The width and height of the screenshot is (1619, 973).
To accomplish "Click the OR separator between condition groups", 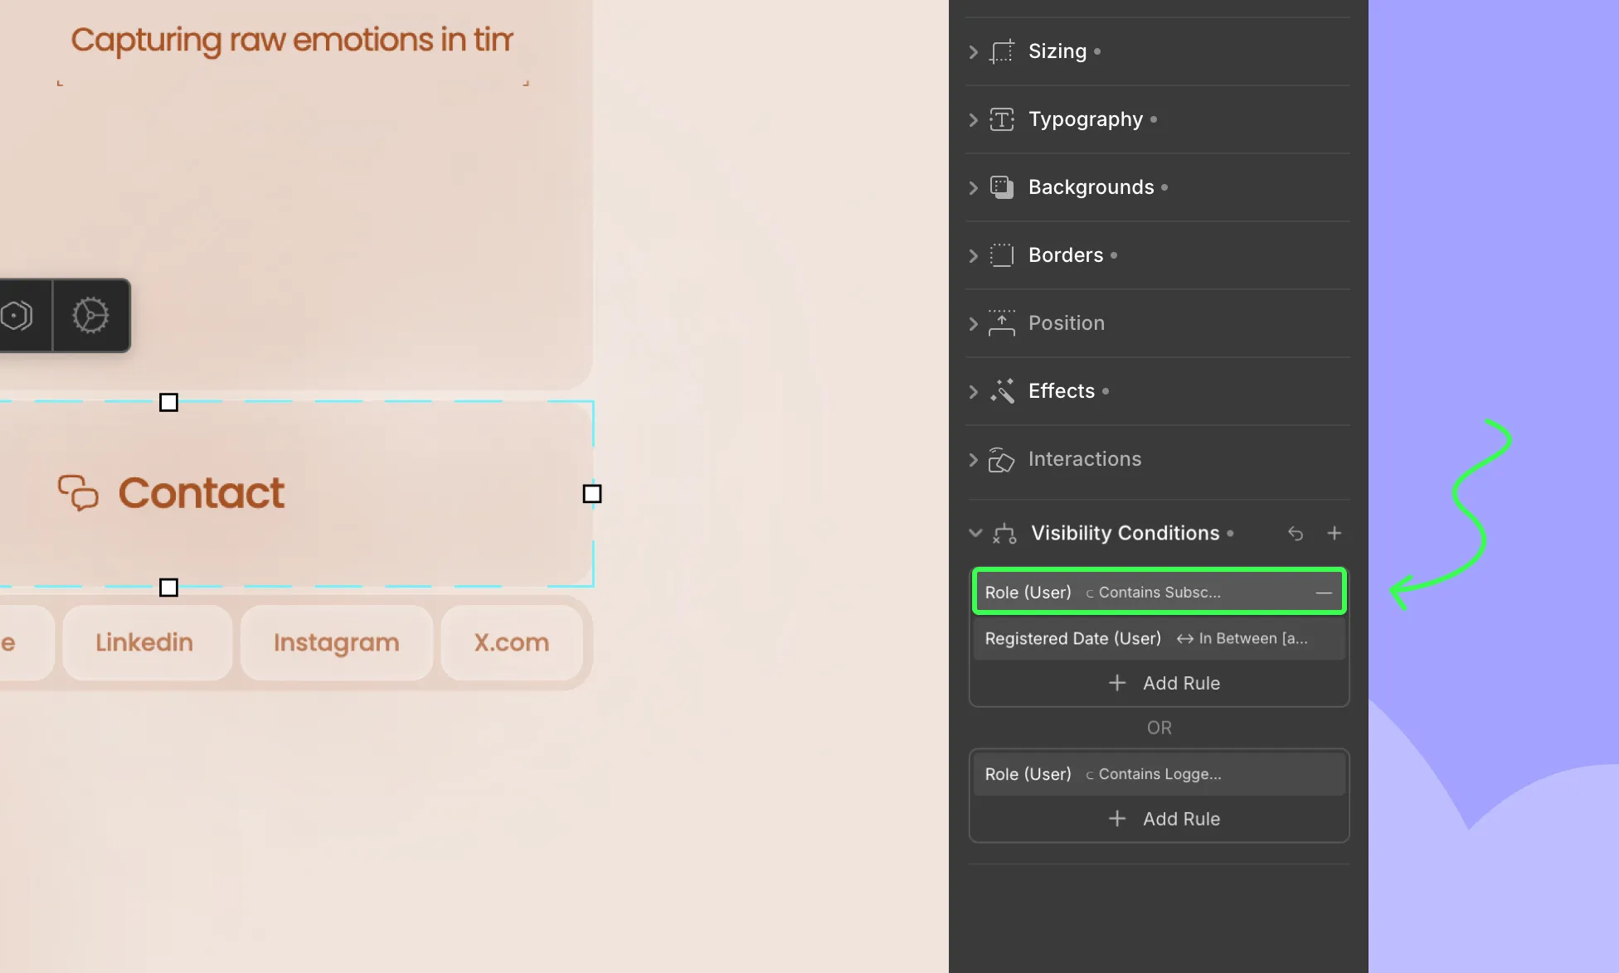I will tap(1160, 728).
